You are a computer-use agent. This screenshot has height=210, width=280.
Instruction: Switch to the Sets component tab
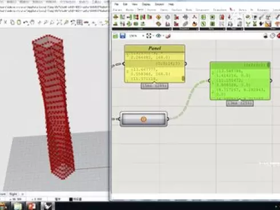click(x=141, y=10)
